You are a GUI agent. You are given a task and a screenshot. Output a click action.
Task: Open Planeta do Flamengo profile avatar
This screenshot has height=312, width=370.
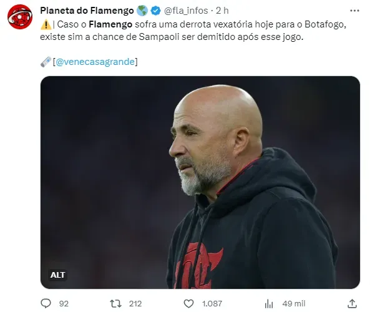click(20, 17)
